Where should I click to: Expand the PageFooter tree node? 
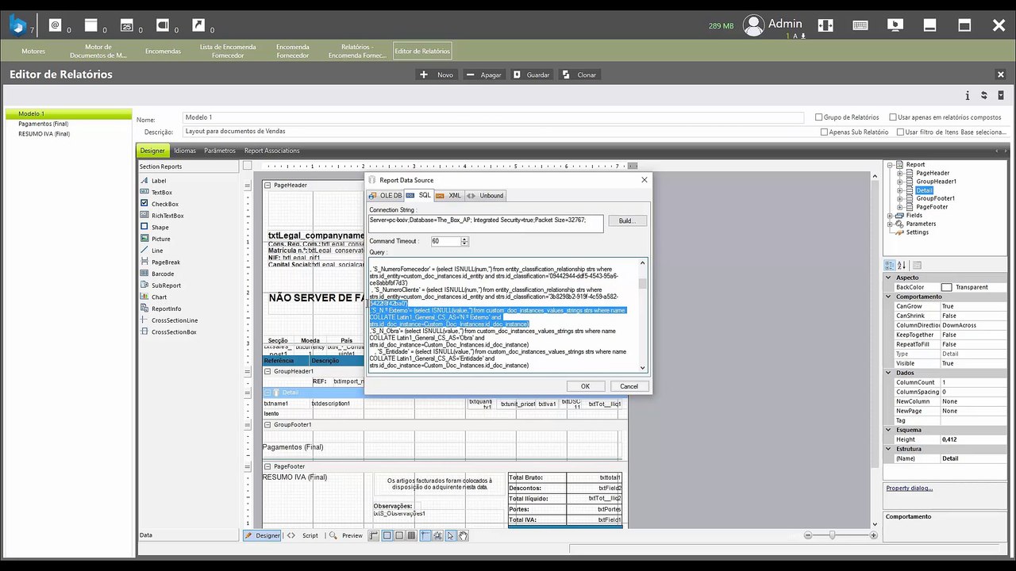pos(900,207)
